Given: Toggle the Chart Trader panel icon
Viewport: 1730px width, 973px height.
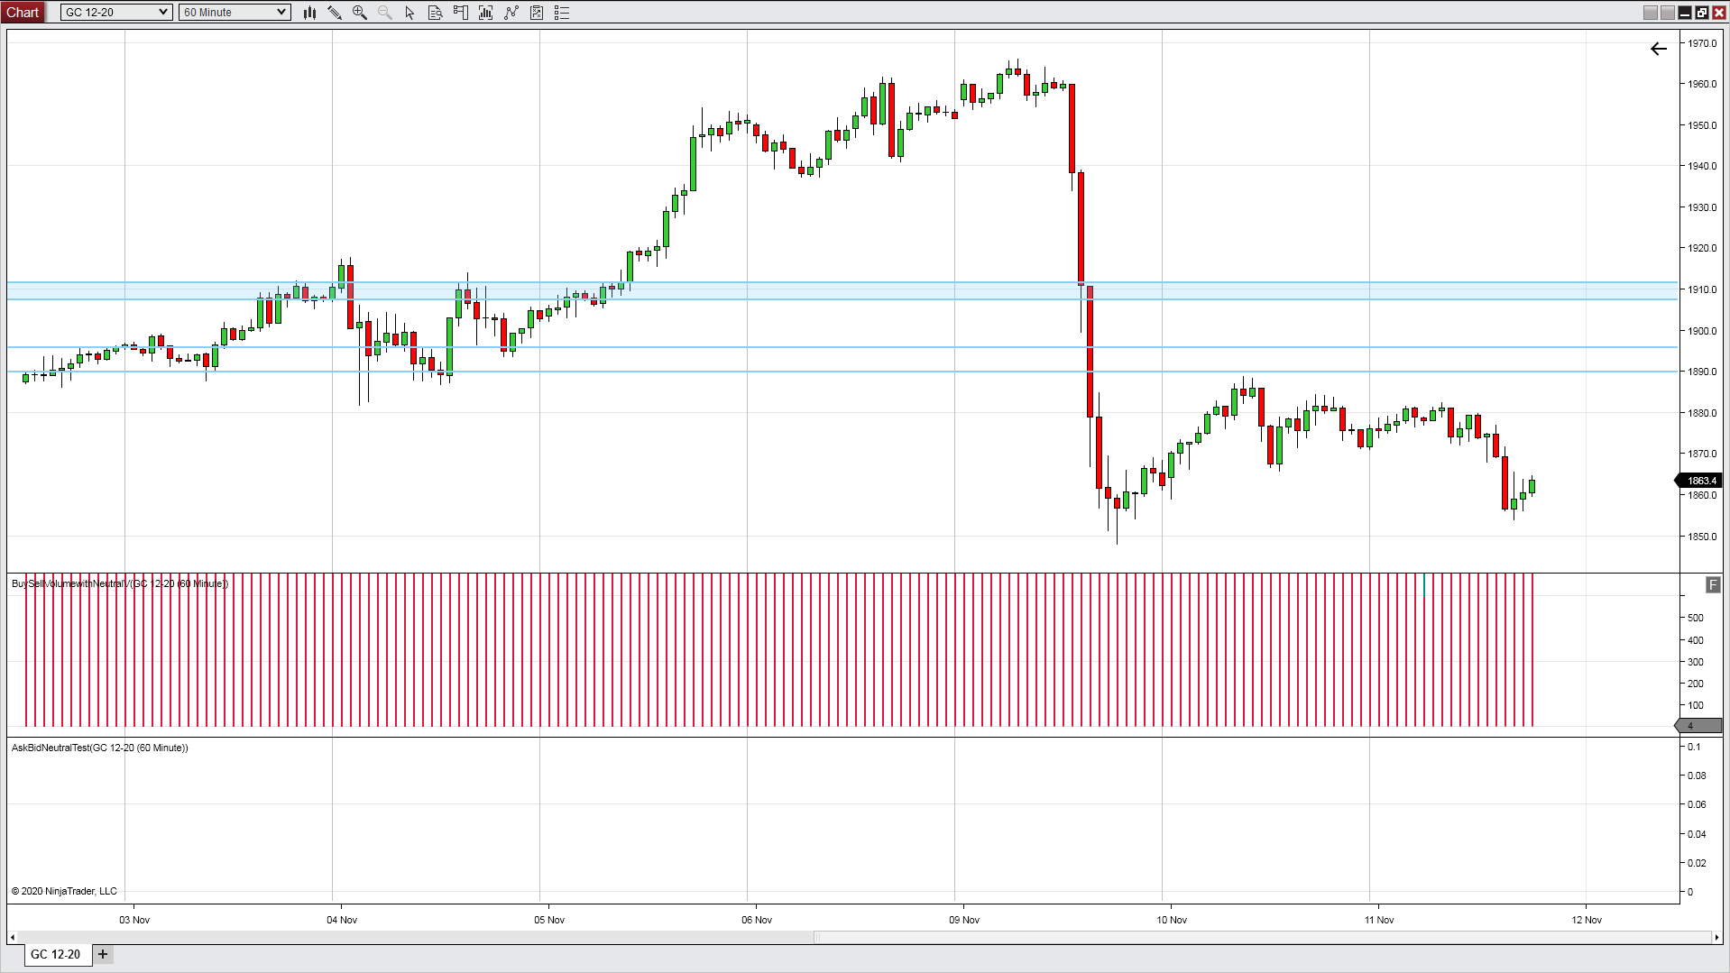Looking at the screenshot, I should [461, 13].
